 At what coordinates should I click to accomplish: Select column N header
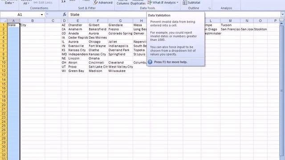(x=247, y=21)
